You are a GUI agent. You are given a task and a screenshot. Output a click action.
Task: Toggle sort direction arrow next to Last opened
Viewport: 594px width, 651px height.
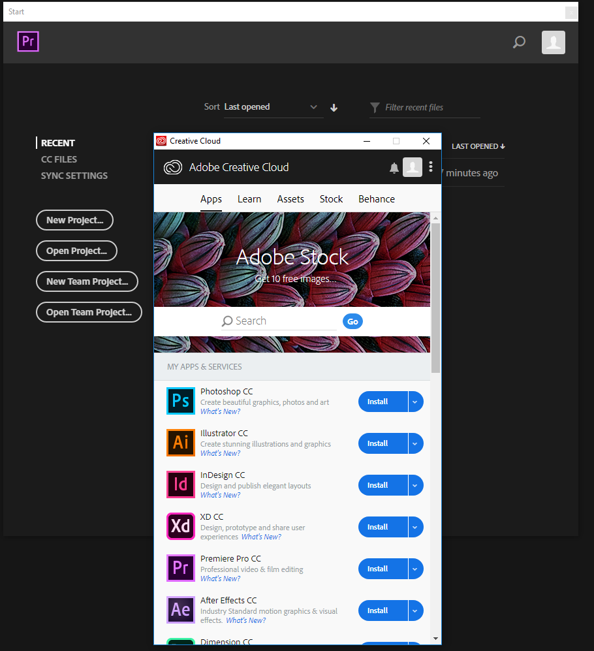pos(334,108)
